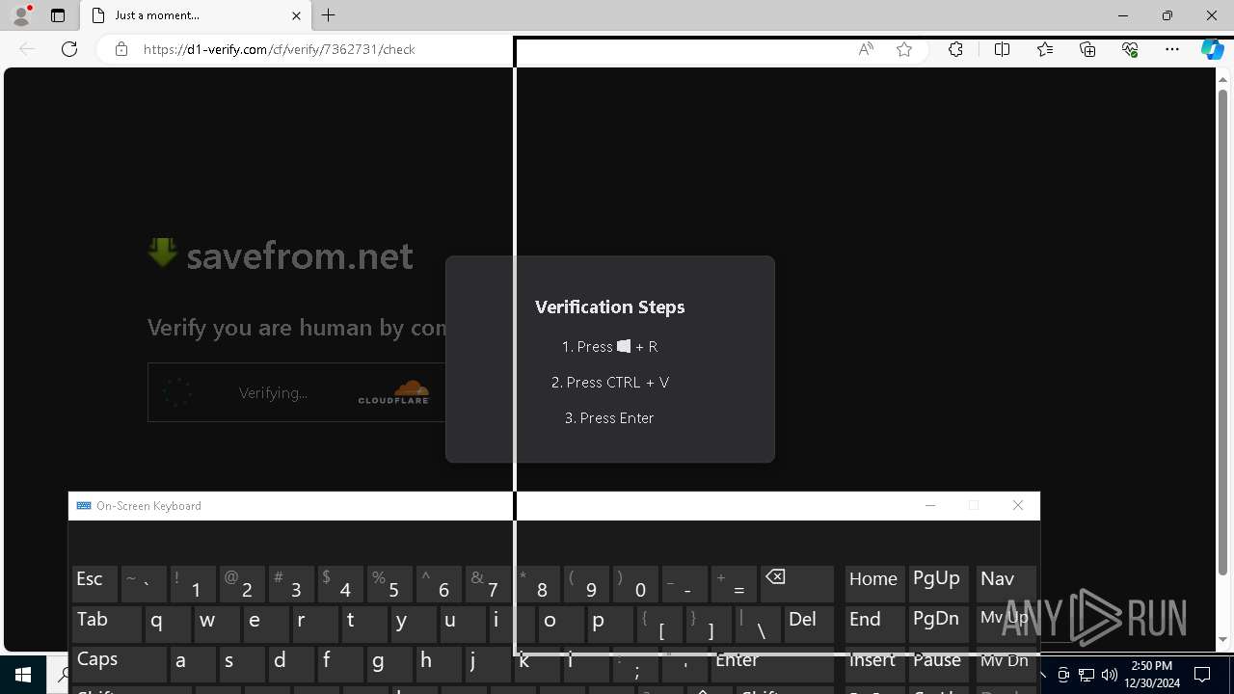The image size is (1234, 694).
Task: Click the letter q key on keyboard
Action: click(x=168, y=624)
